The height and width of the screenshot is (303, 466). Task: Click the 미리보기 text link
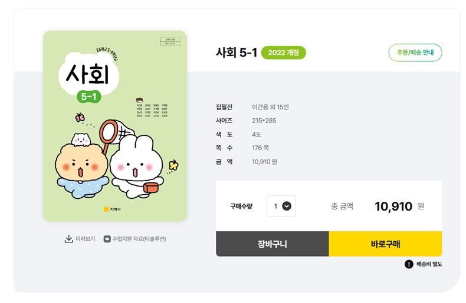point(86,239)
